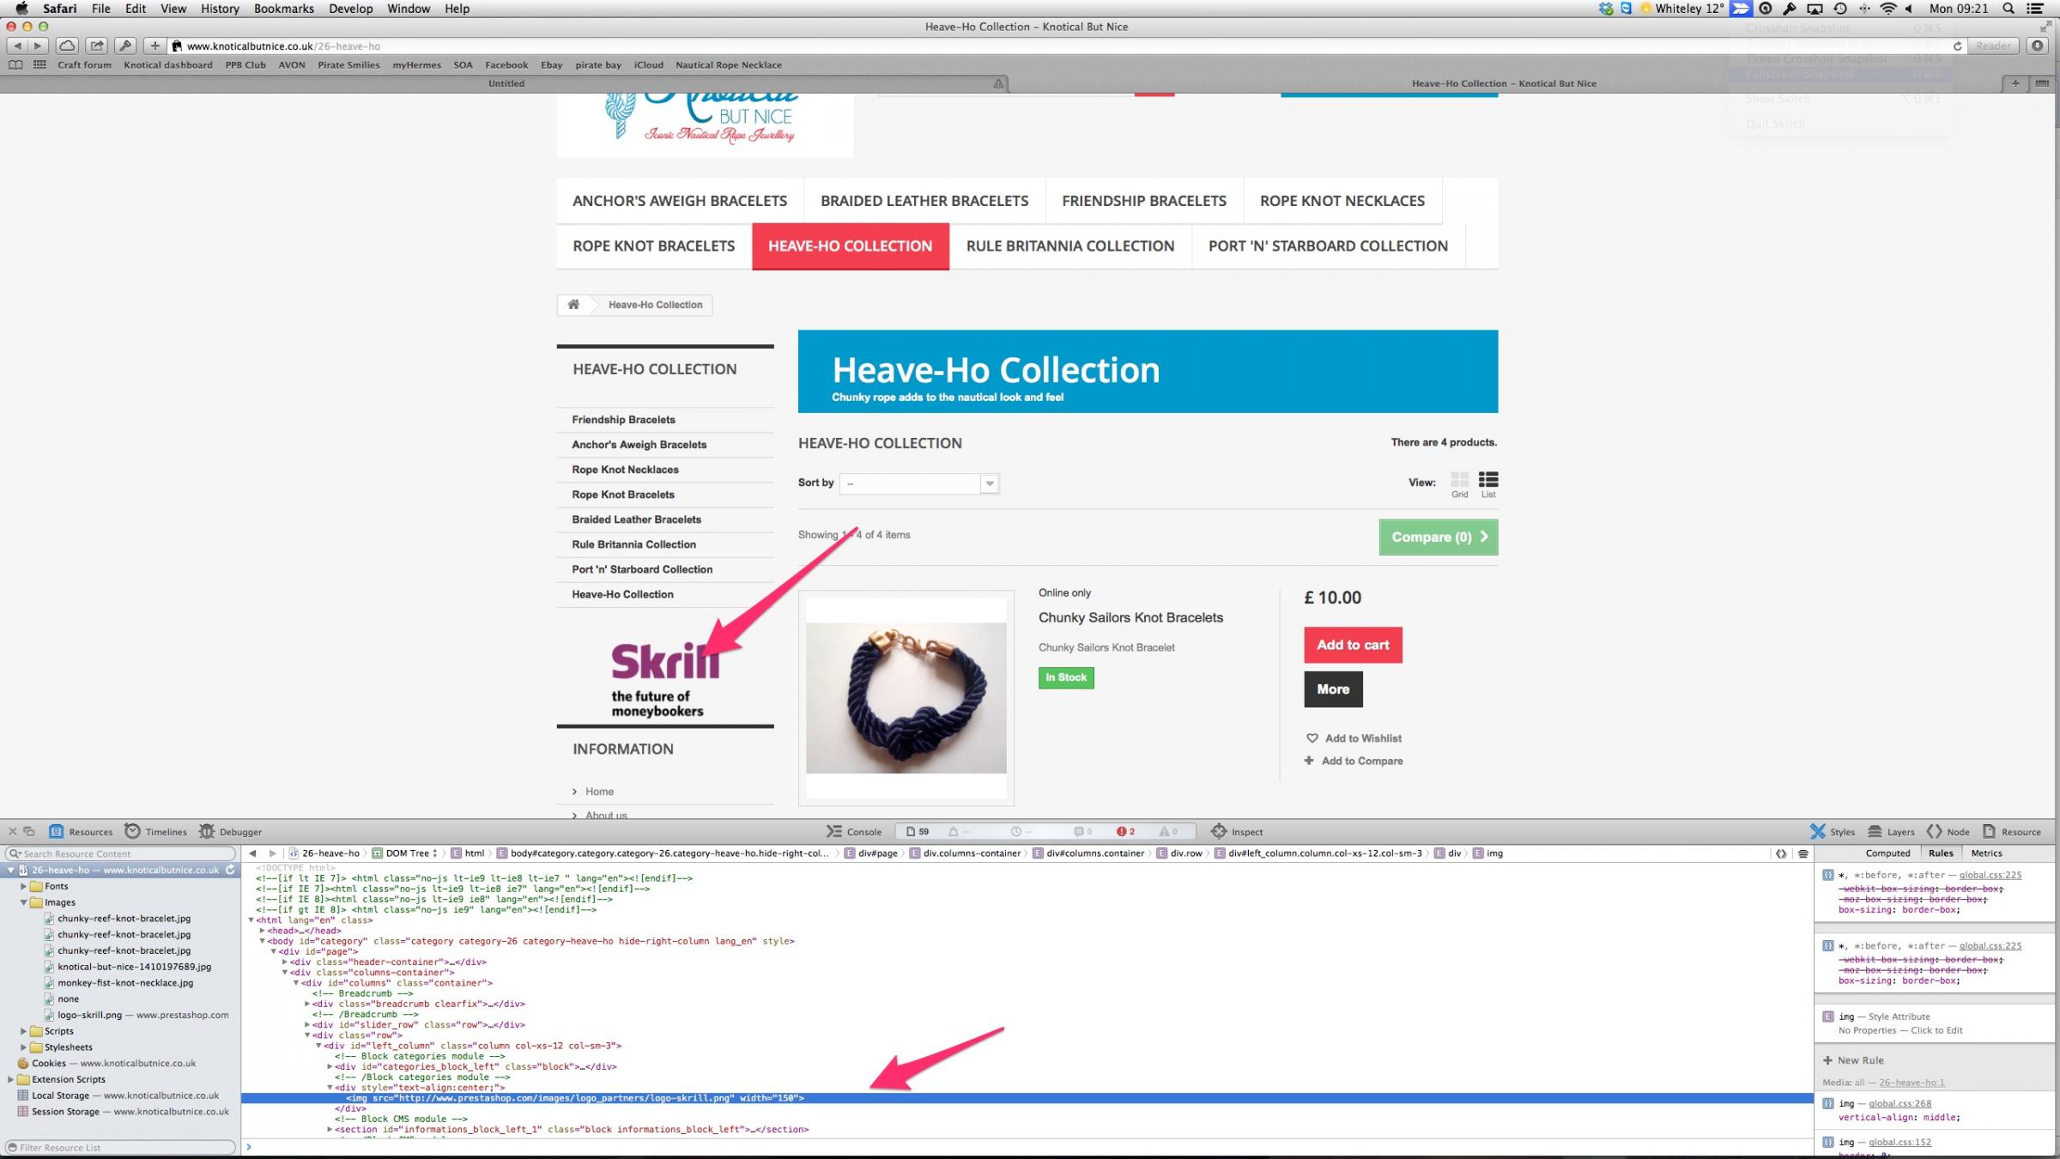Click the errors count indicator

point(1125,831)
